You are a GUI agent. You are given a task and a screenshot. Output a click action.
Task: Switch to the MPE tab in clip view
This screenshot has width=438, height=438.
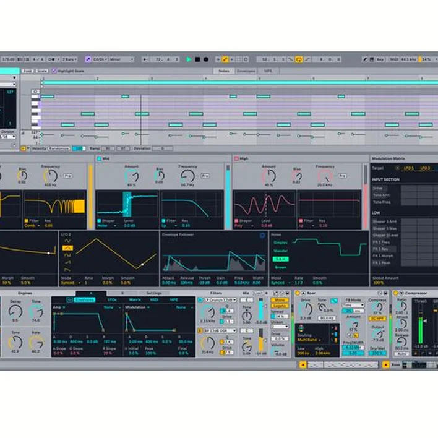coord(268,71)
